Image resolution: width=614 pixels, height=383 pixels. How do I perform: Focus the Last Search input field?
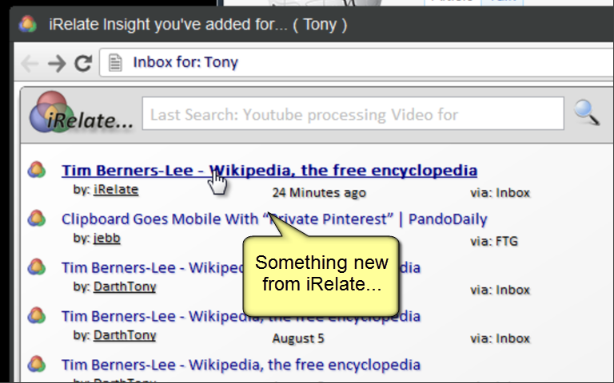353,114
